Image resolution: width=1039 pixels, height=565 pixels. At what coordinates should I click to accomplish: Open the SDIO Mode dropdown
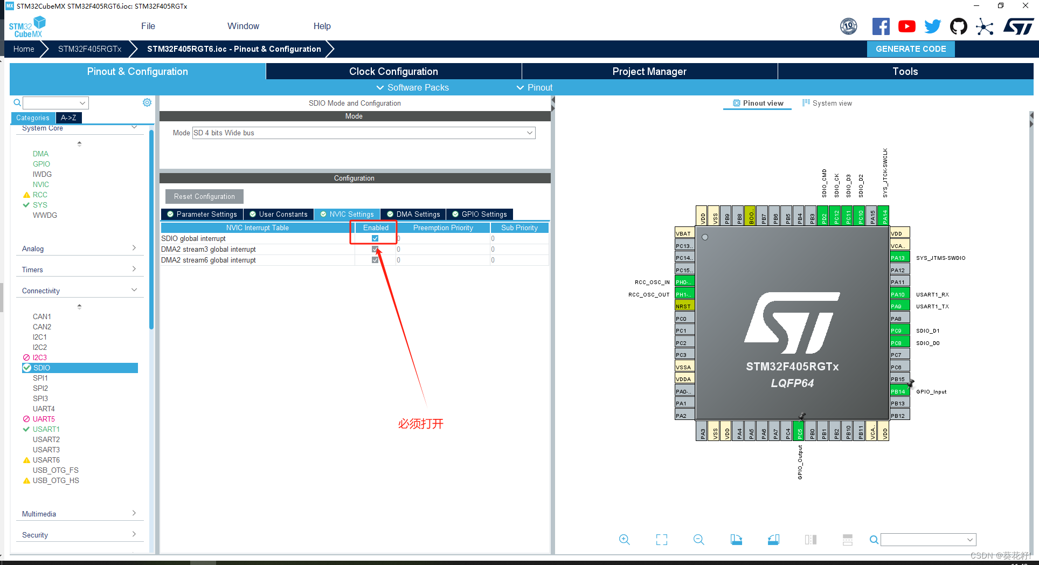[530, 133]
